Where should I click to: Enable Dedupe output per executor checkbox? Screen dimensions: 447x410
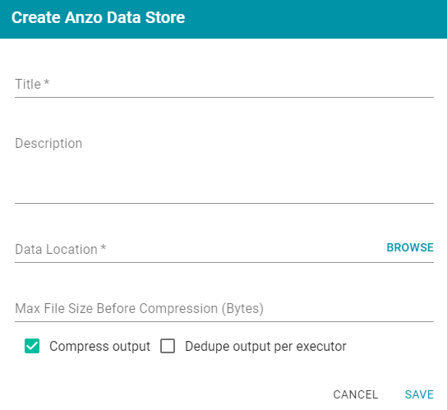pos(168,346)
